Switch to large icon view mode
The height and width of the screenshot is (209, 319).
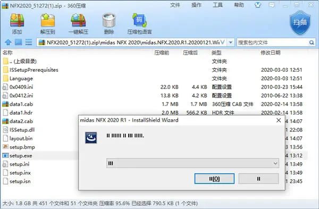(x=18, y=42)
